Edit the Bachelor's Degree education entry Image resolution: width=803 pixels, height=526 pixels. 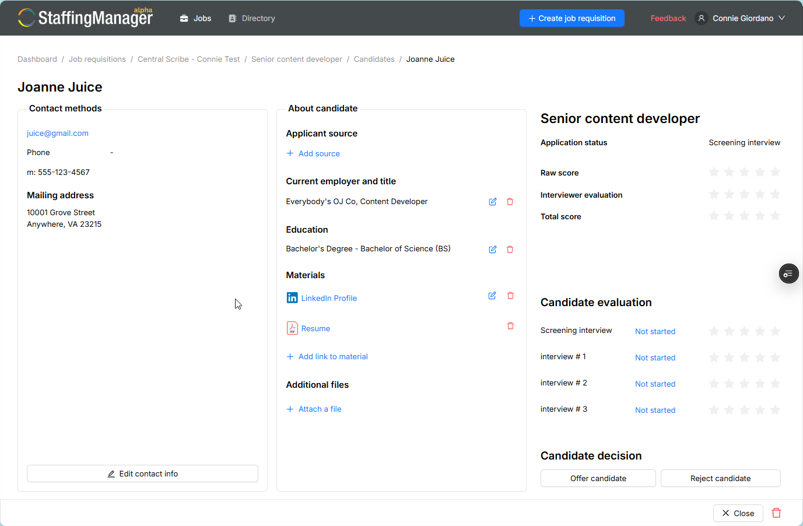493,250
